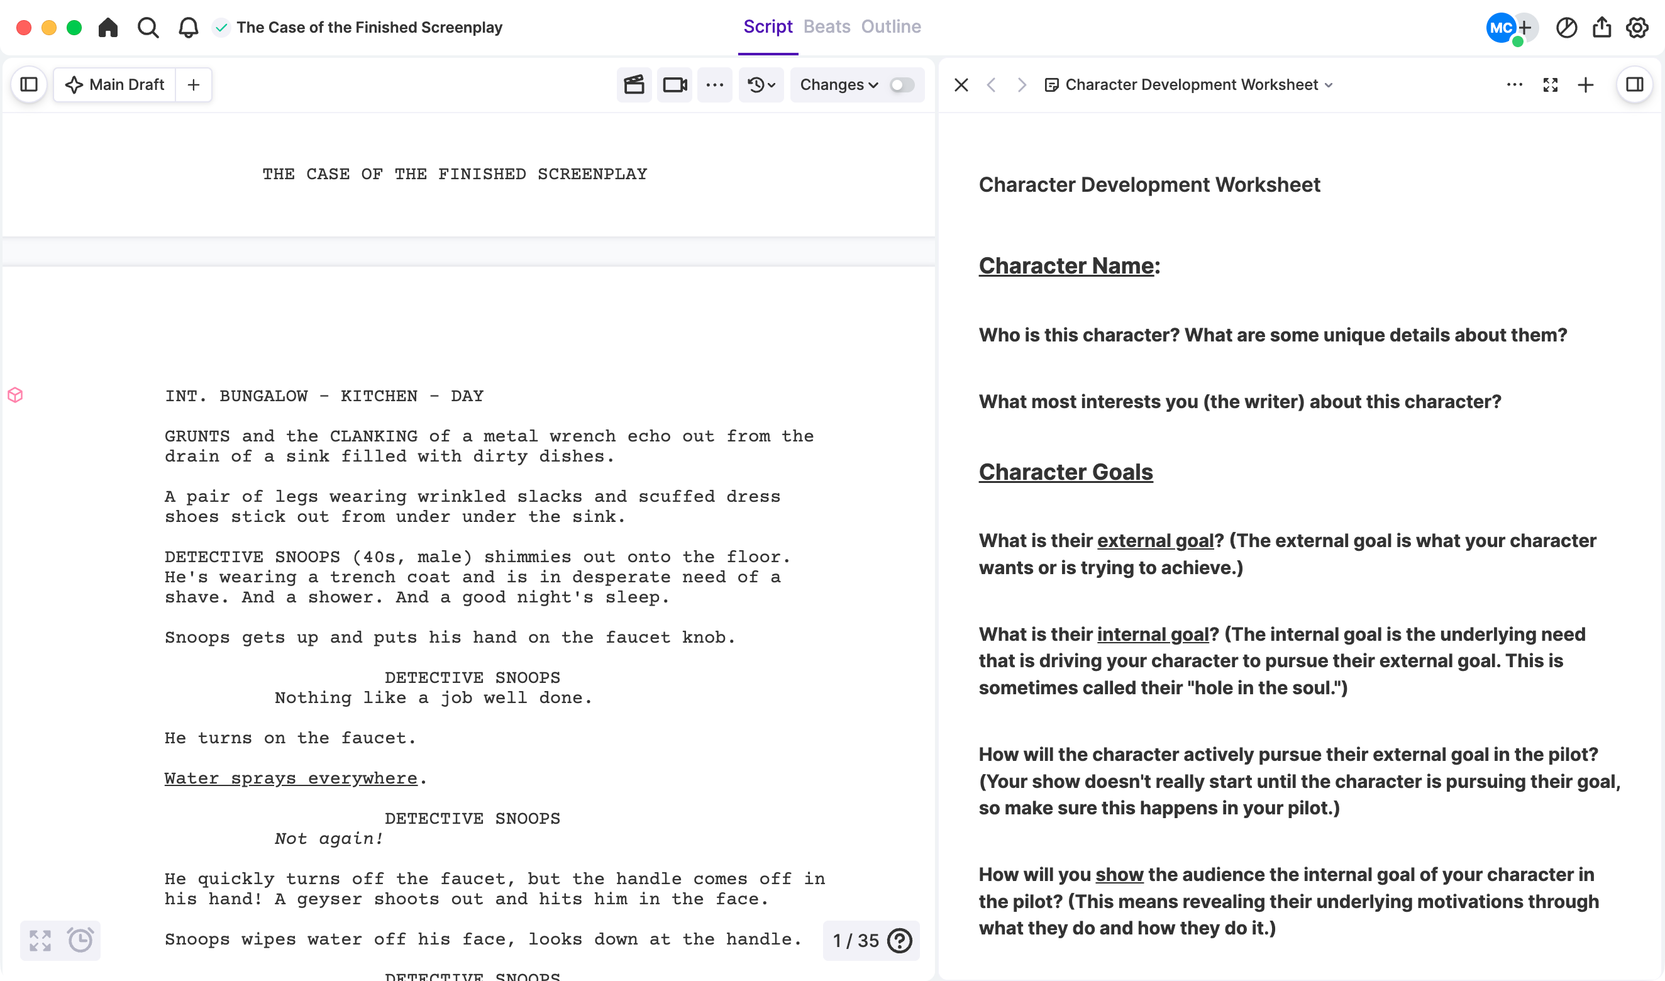Click italic dialogue 'Not again!'
Viewport: 1665px width, 981px height.
(x=328, y=838)
